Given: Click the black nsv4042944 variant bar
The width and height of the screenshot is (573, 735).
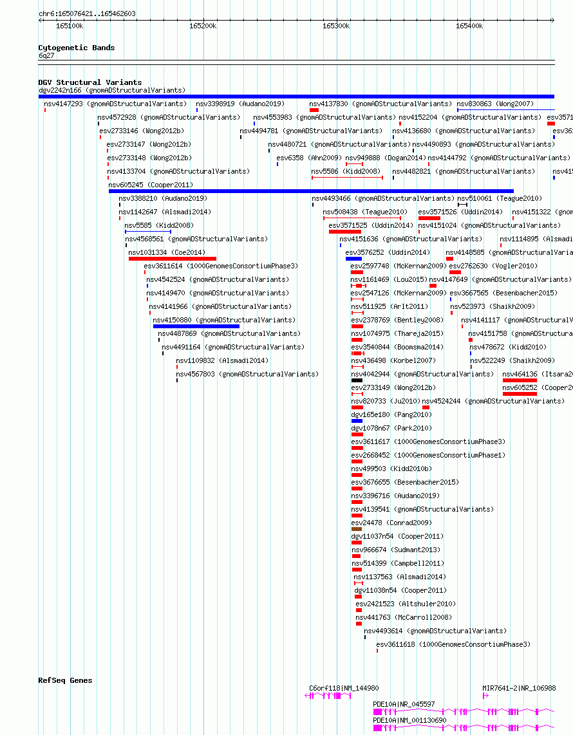Looking at the screenshot, I should point(357,380).
